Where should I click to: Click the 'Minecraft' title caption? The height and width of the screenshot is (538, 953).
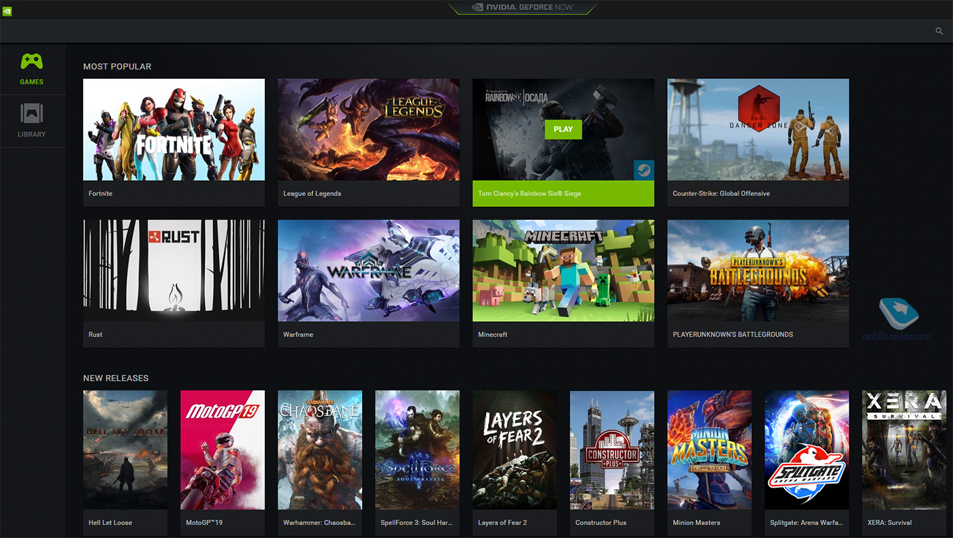(x=493, y=335)
